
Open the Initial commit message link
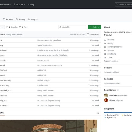(x=43, y=85)
